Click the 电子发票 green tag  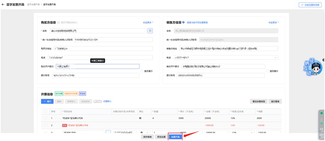pyautogui.click(x=59, y=94)
